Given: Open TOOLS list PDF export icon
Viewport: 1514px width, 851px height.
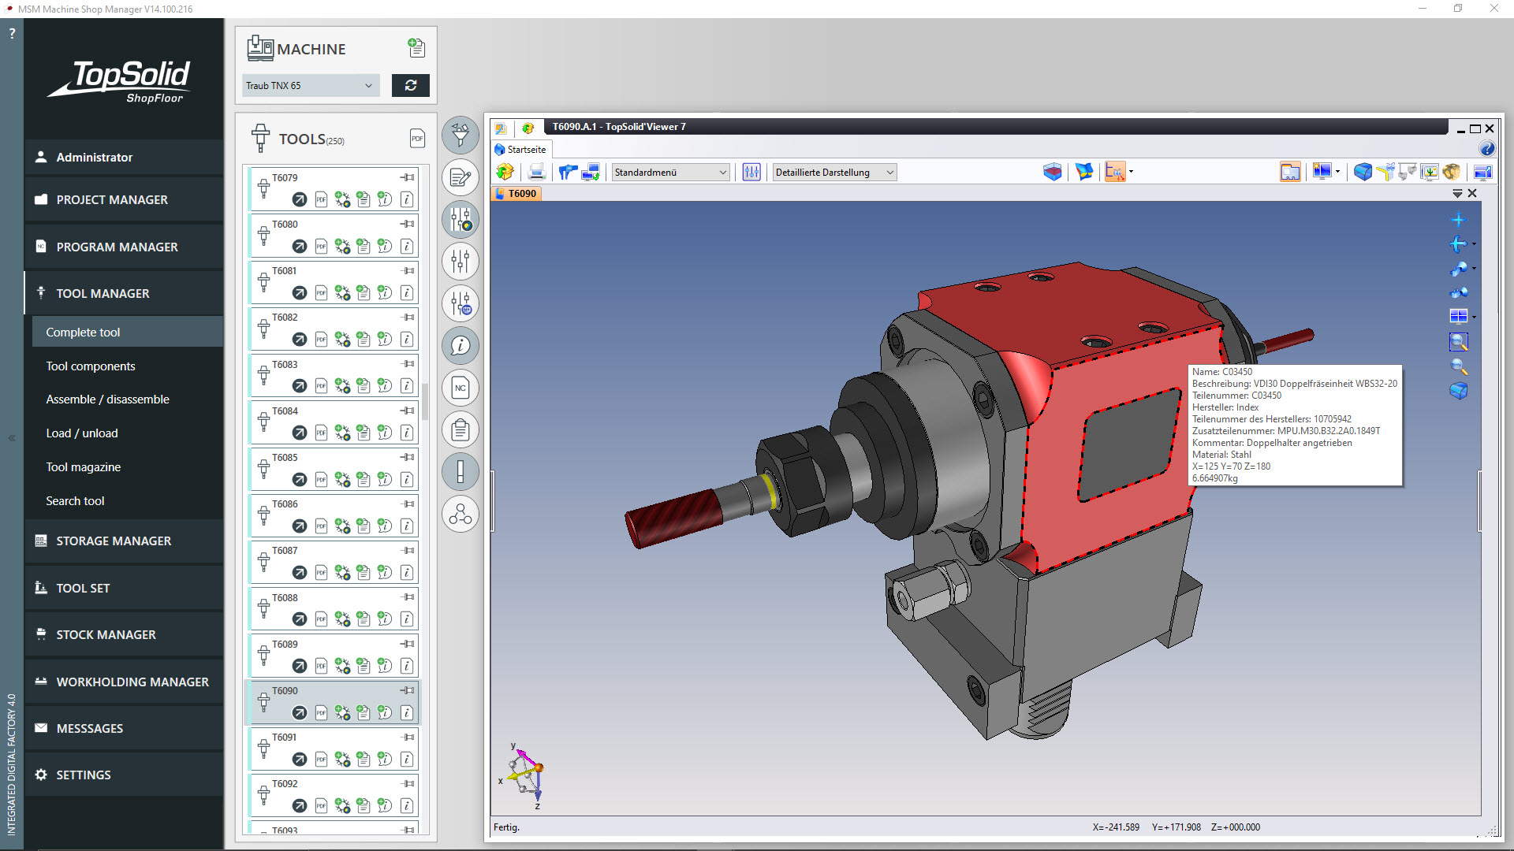Looking at the screenshot, I should pyautogui.click(x=417, y=139).
